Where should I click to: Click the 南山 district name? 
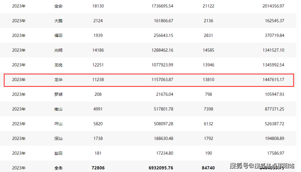[58, 109]
